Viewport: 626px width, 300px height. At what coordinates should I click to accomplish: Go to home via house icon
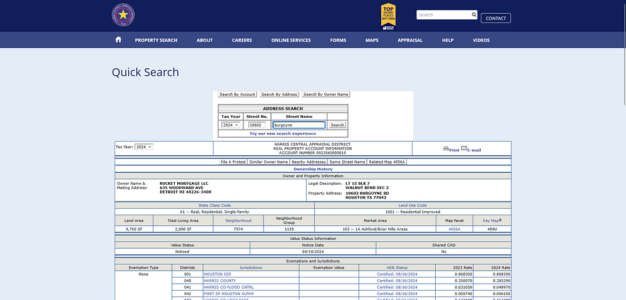tap(118, 39)
